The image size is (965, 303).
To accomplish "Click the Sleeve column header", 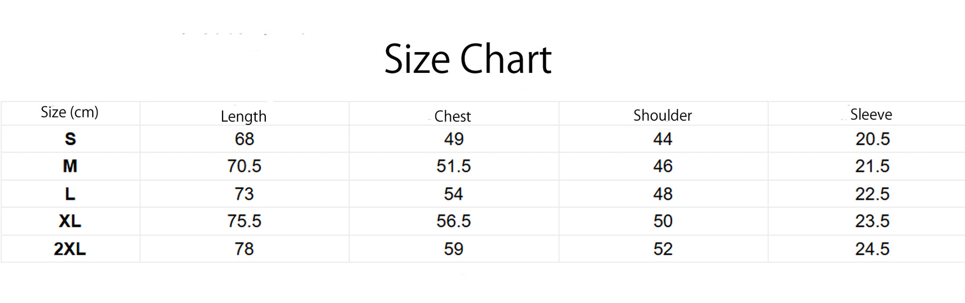I will [x=871, y=114].
